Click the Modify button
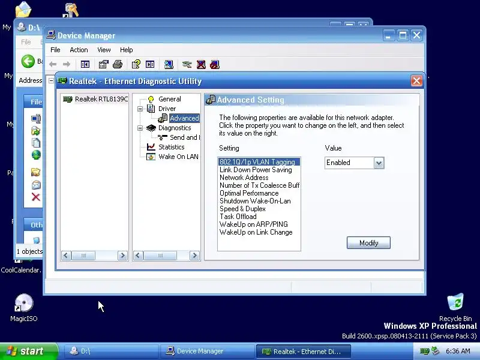This screenshot has height=360, width=480. [x=368, y=243]
